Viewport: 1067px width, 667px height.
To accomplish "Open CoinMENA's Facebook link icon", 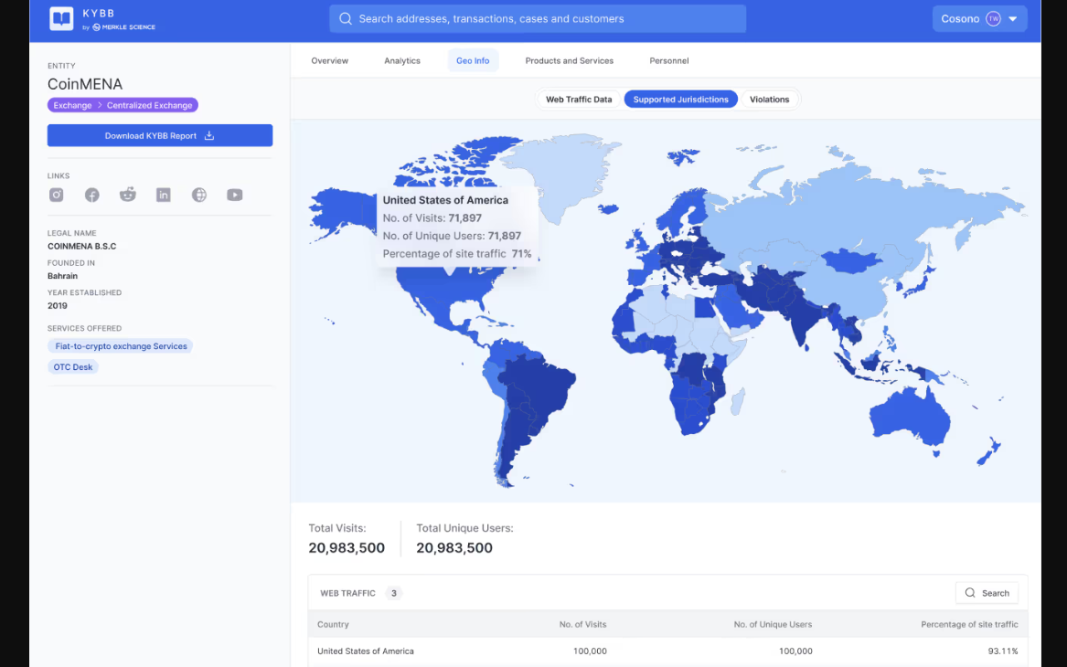I will 91,196.
